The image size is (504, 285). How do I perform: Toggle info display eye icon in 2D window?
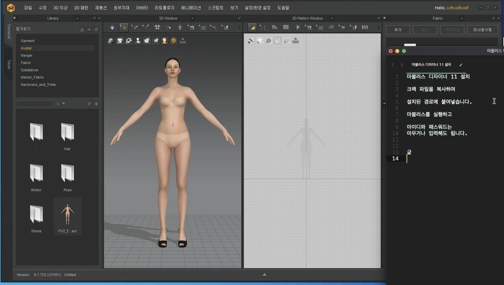pos(269,40)
